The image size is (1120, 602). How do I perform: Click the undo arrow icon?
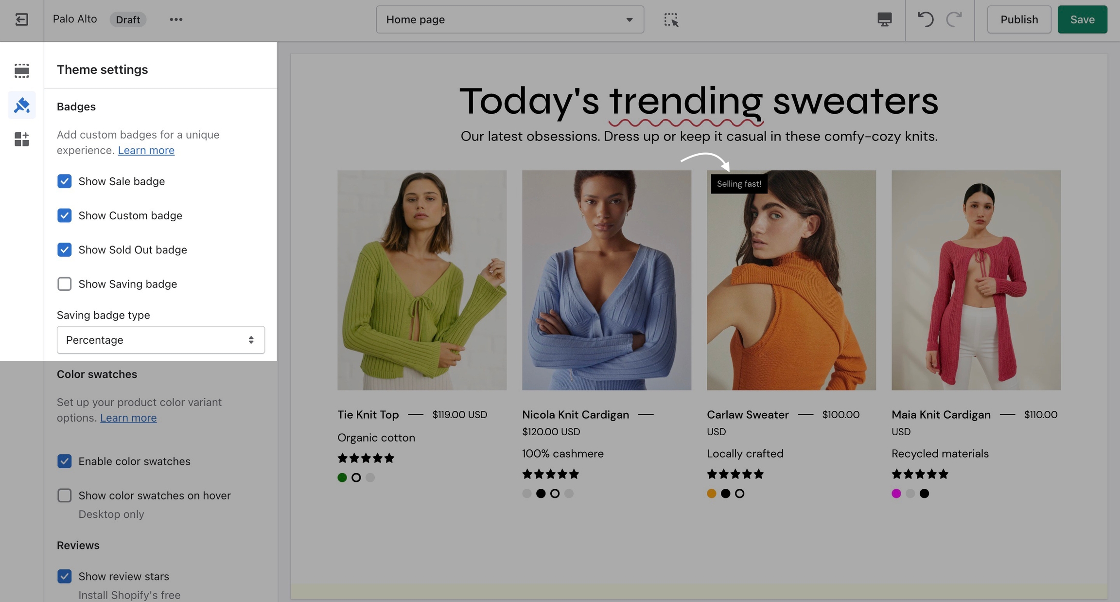(x=925, y=19)
